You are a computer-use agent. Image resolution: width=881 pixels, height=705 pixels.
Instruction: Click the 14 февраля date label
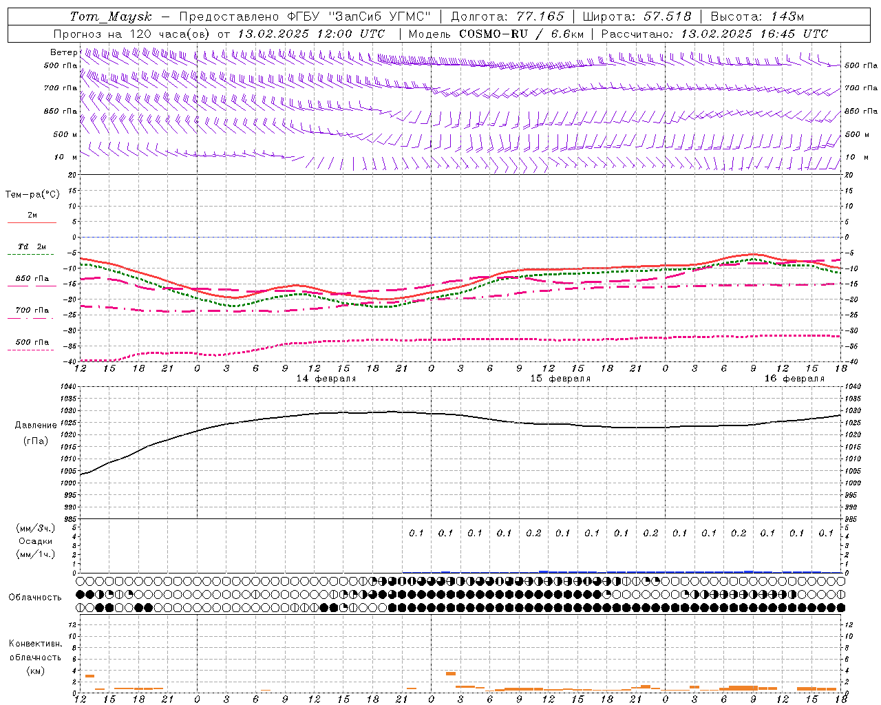click(x=326, y=379)
